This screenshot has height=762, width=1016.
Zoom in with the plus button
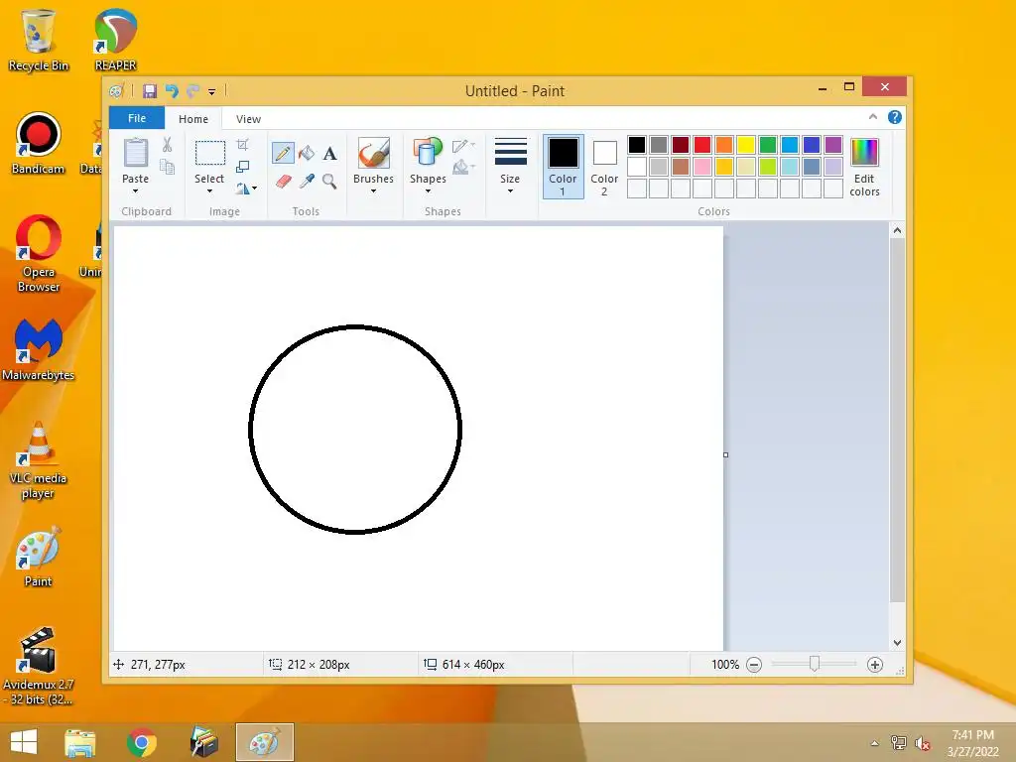pos(875,664)
